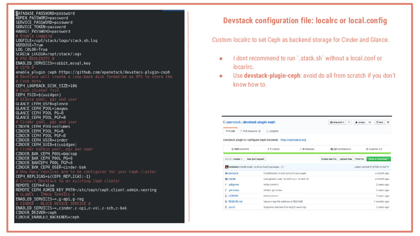Click Find file button
The width and height of the screenshot is (420, 236).
coord(359,159)
